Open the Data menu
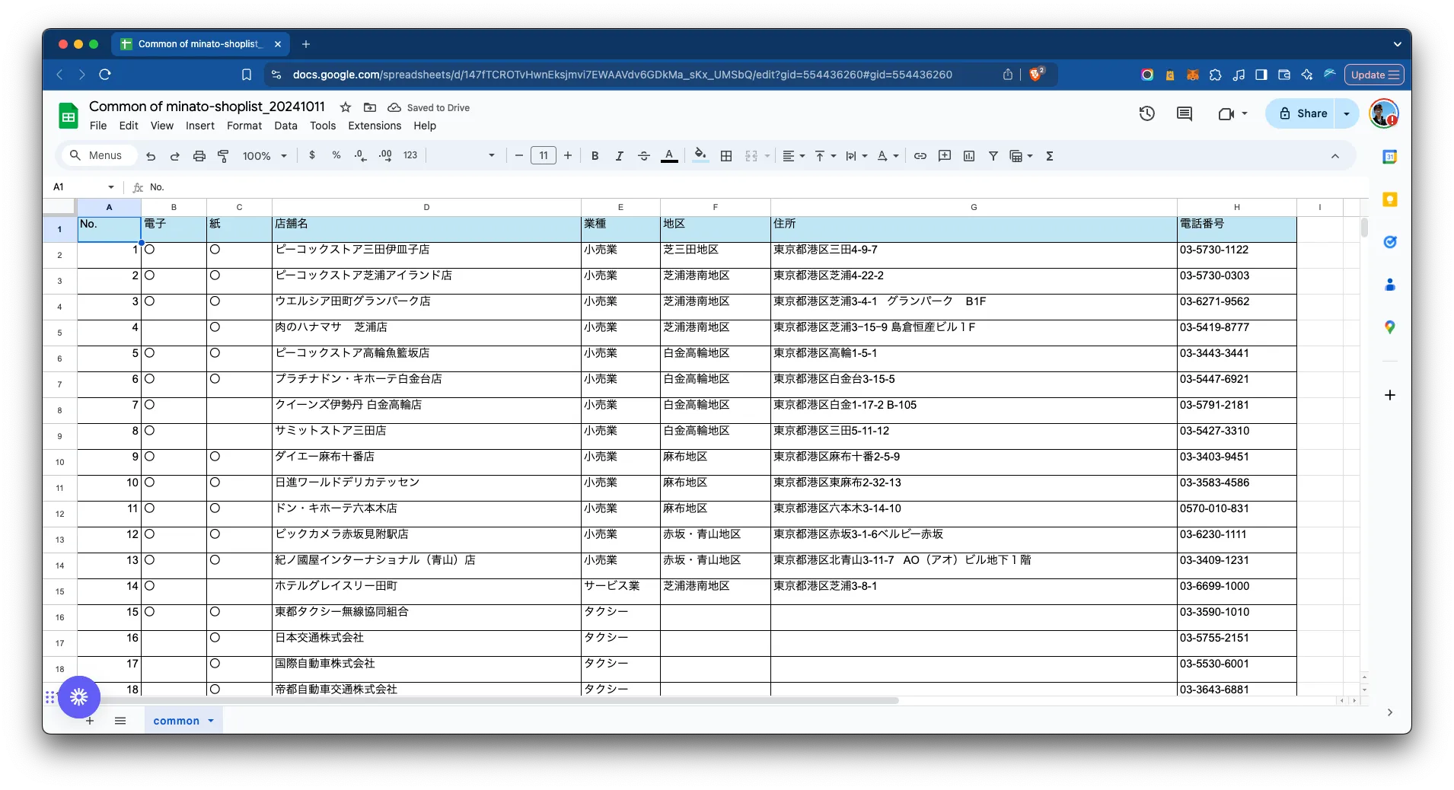The height and width of the screenshot is (790, 1454). click(x=285, y=126)
